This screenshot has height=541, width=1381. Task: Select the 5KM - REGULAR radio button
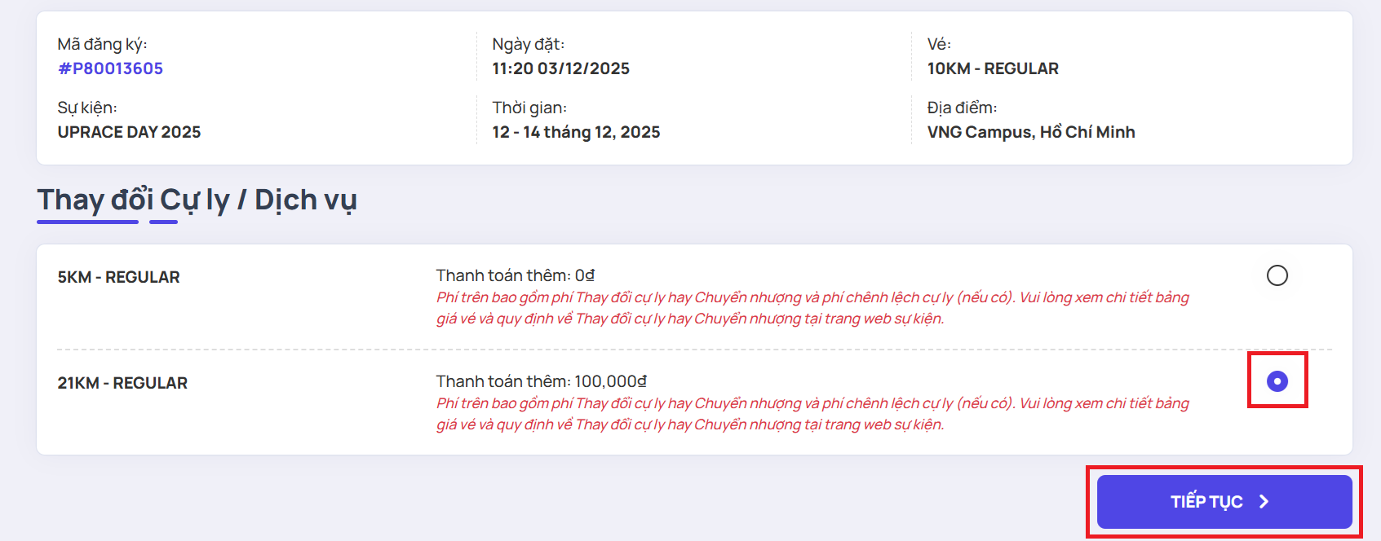click(1277, 275)
